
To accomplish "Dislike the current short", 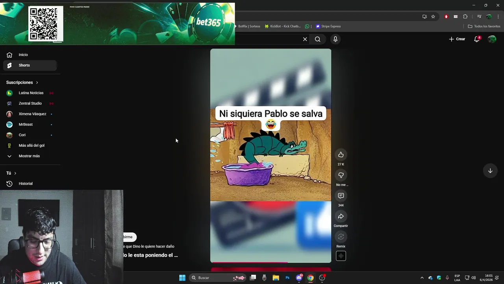I will [x=341, y=175].
